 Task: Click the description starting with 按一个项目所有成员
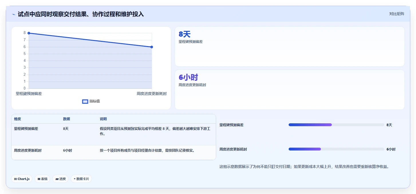pos(147,151)
